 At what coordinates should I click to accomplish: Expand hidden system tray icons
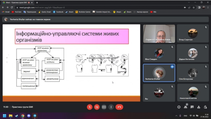click(x=176, y=116)
